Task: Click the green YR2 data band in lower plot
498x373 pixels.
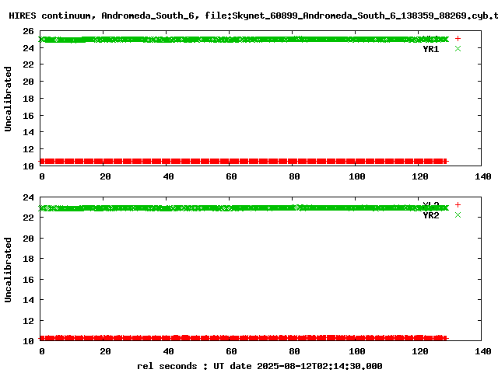Action: click(x=244, y=208)
